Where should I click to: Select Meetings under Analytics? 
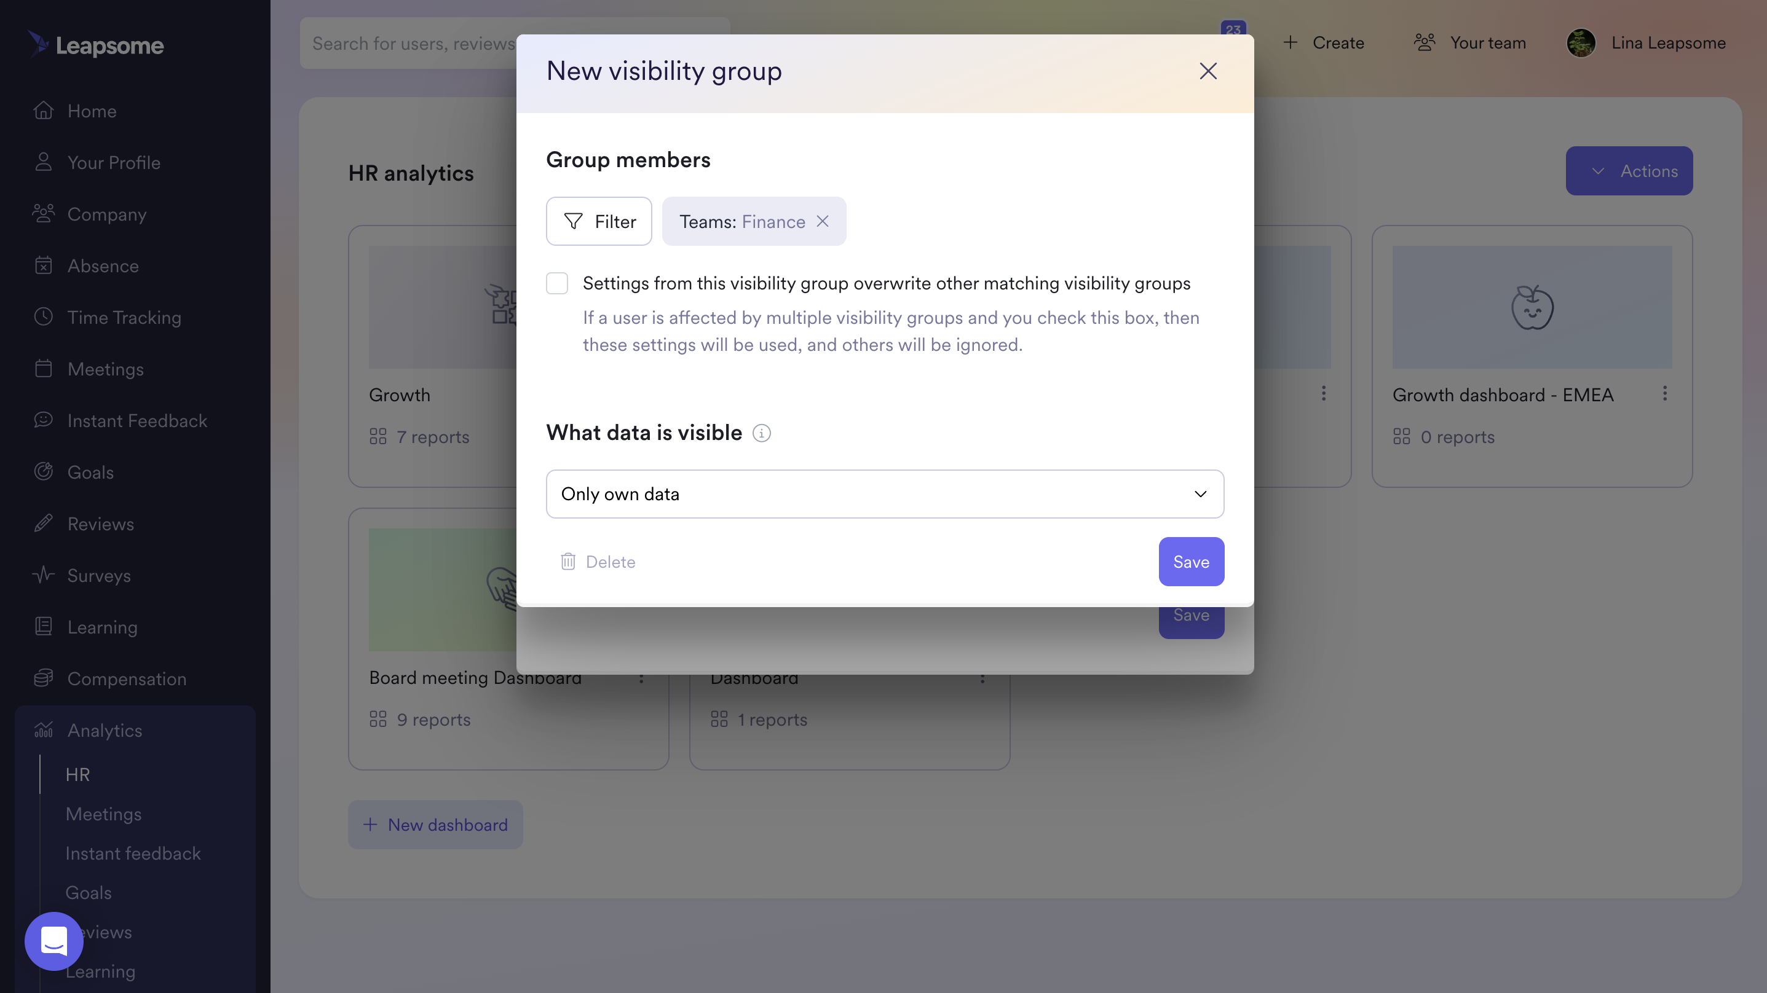[103, 814]
